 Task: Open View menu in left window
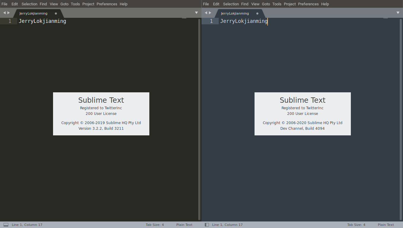point(54,4)
